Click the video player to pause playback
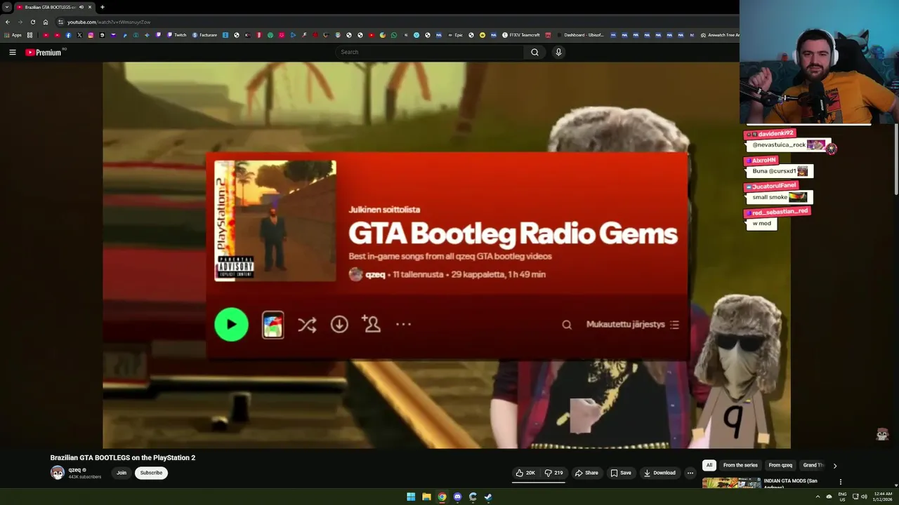 [447, 255]
